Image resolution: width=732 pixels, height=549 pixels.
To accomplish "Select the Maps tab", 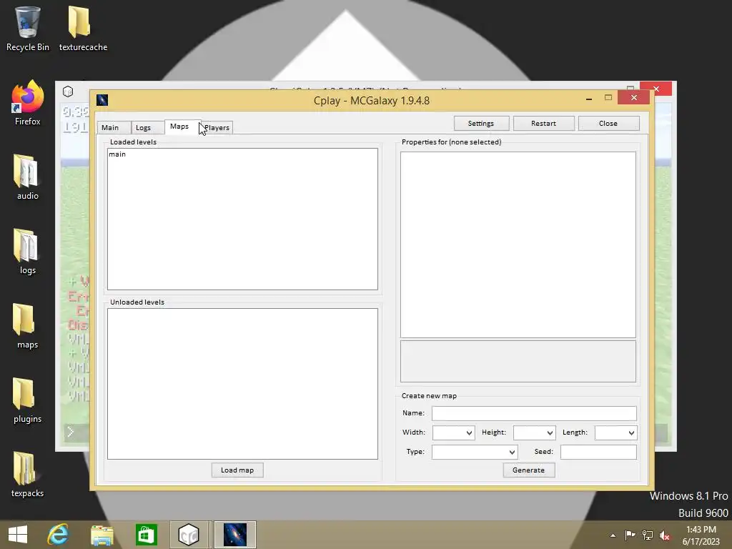I will (x=179, y=127).
